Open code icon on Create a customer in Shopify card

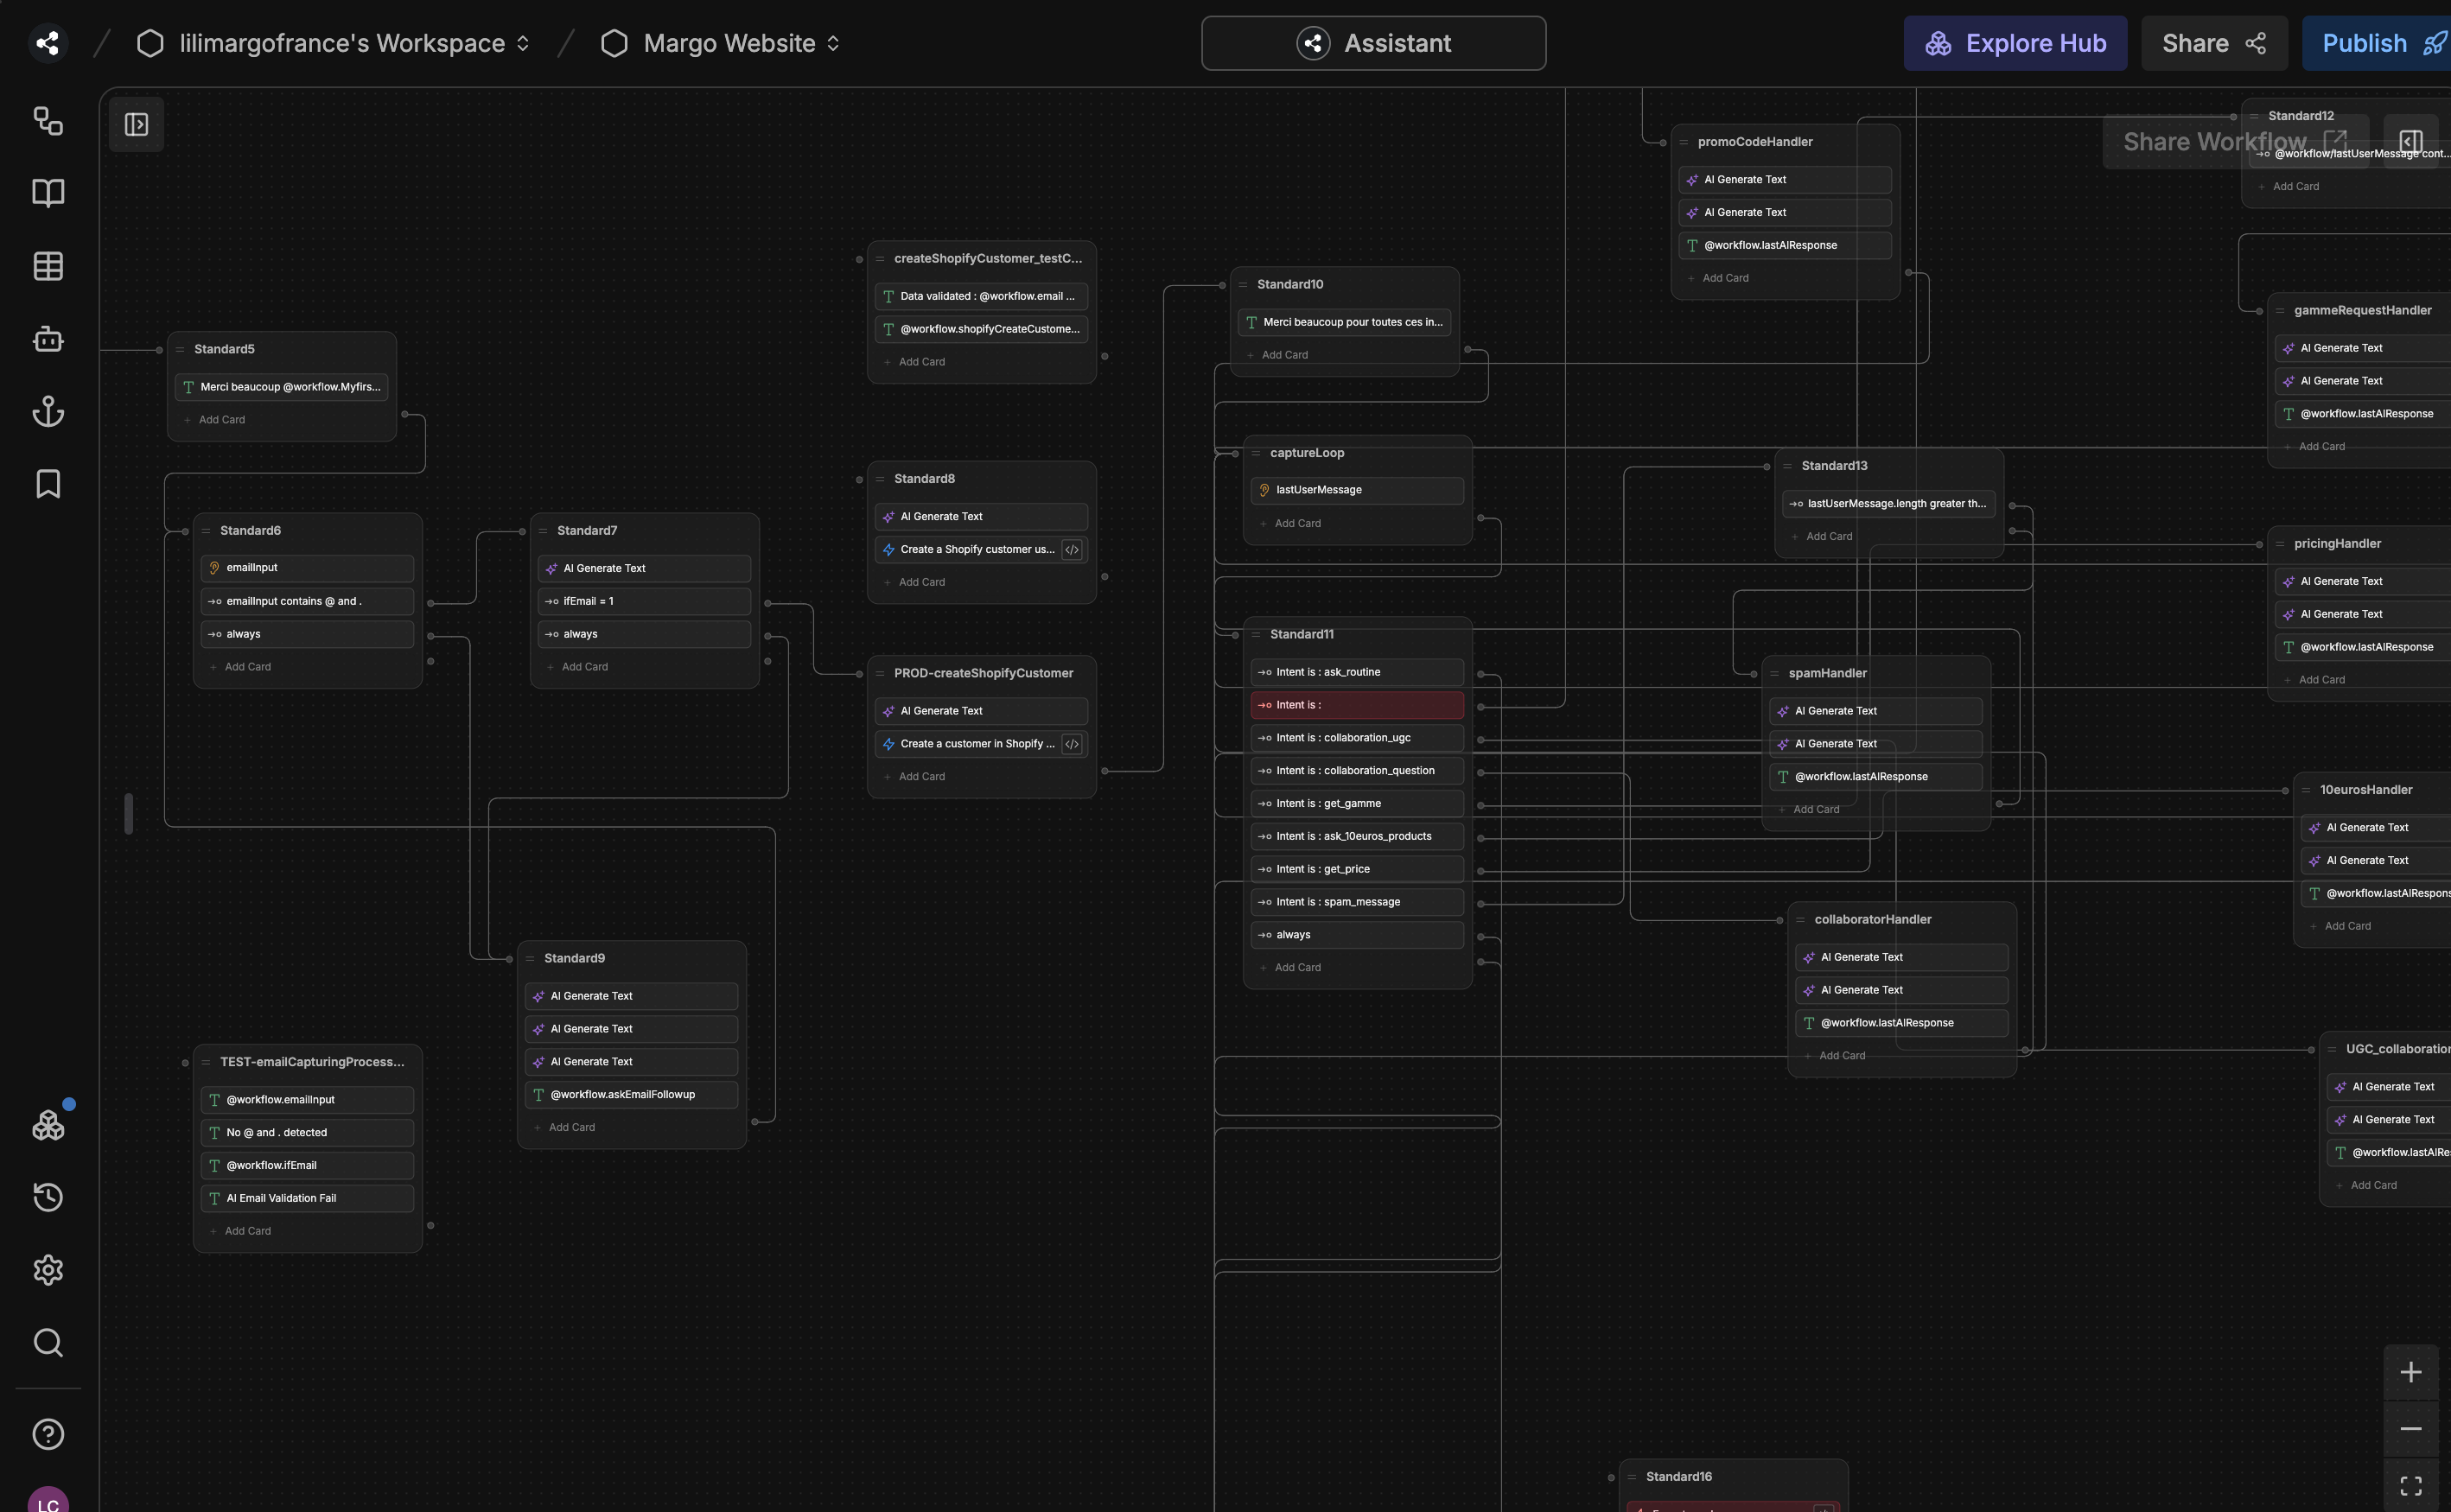click(x=1072, y=744)
